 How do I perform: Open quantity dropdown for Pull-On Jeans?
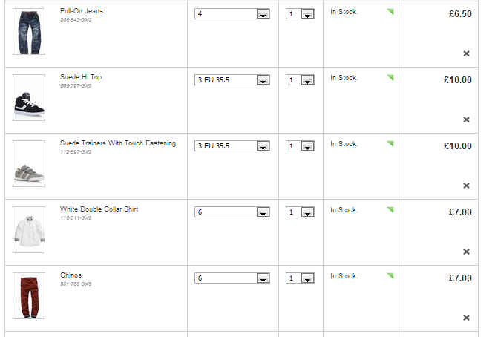click(307, 14)
